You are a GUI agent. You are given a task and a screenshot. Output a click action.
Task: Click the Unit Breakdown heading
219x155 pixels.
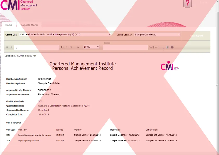(x=14, y=123)
